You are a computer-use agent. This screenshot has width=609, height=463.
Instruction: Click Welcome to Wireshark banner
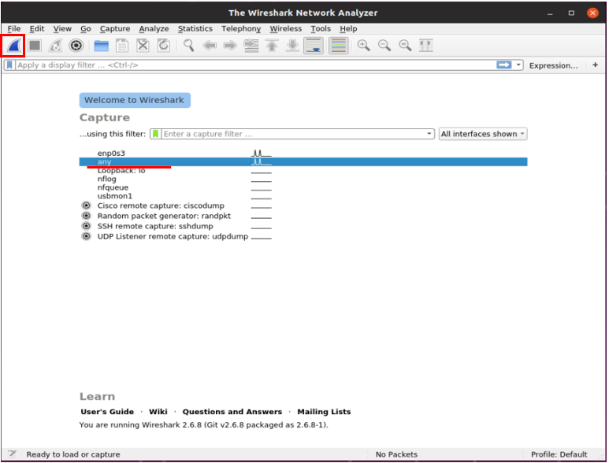[x=135, y=100]
